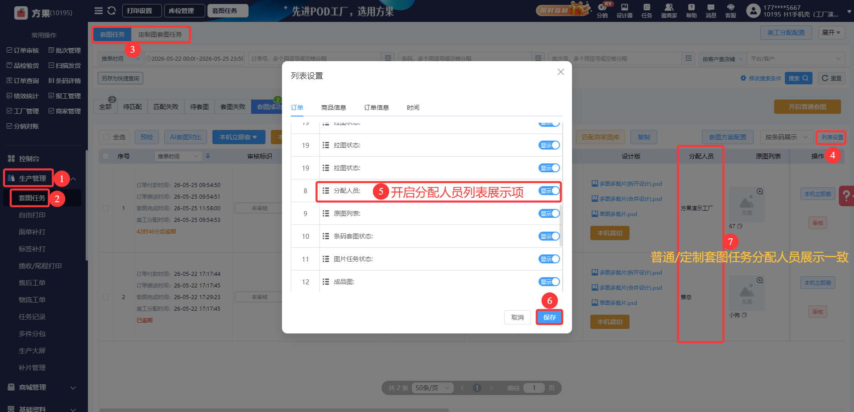This screenshot has width=854, height=412.
Task: Open the 按客户查店铺 dropdown
Action: point(722,58)
